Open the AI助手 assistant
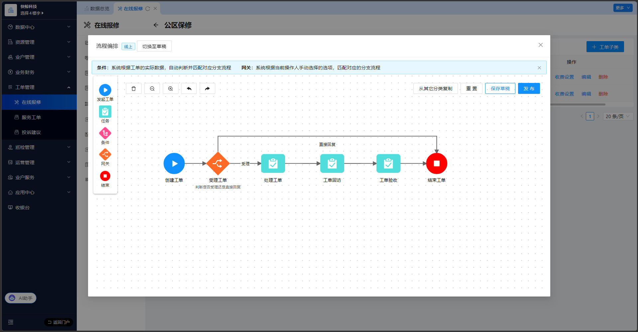This screenshot has width=638, height=332. point(21,298)
